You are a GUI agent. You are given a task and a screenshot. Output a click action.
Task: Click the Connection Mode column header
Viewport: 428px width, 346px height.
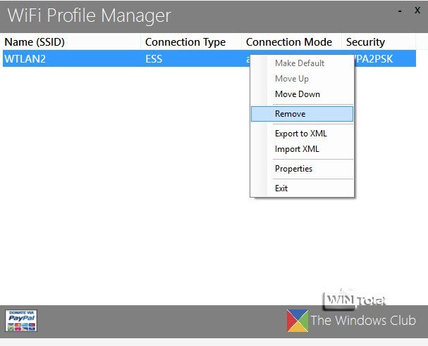click(288, 42)
